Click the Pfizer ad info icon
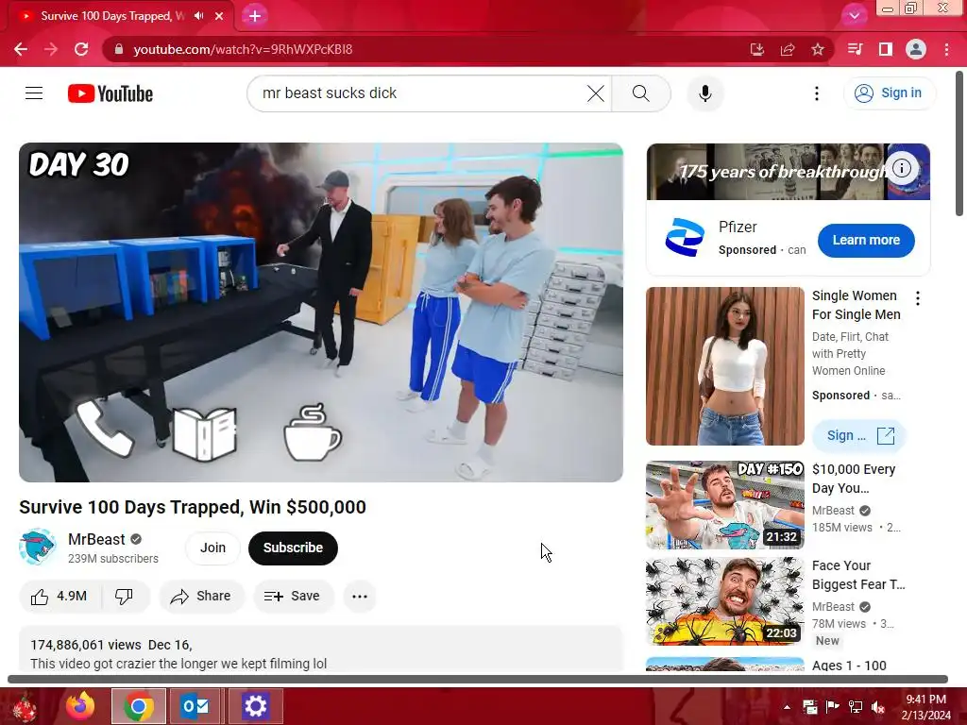967x725 pixels. click(x=902, y=168)
